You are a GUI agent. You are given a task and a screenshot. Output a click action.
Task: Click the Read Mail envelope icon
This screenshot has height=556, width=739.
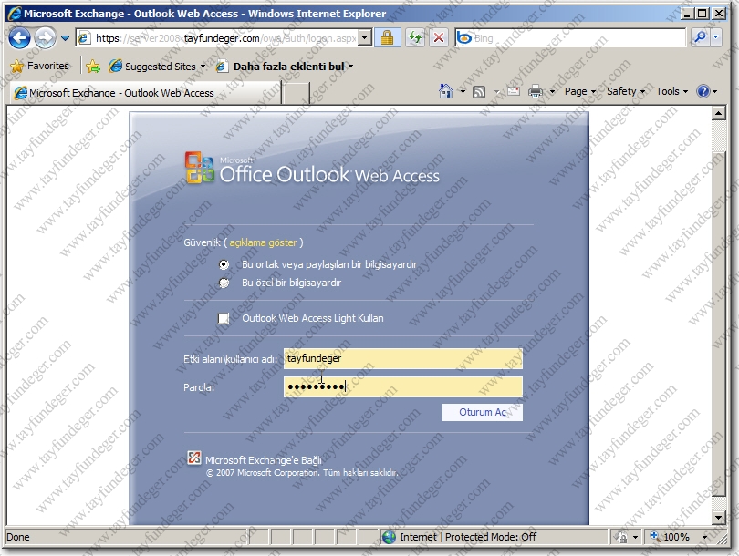pos(514,91)
